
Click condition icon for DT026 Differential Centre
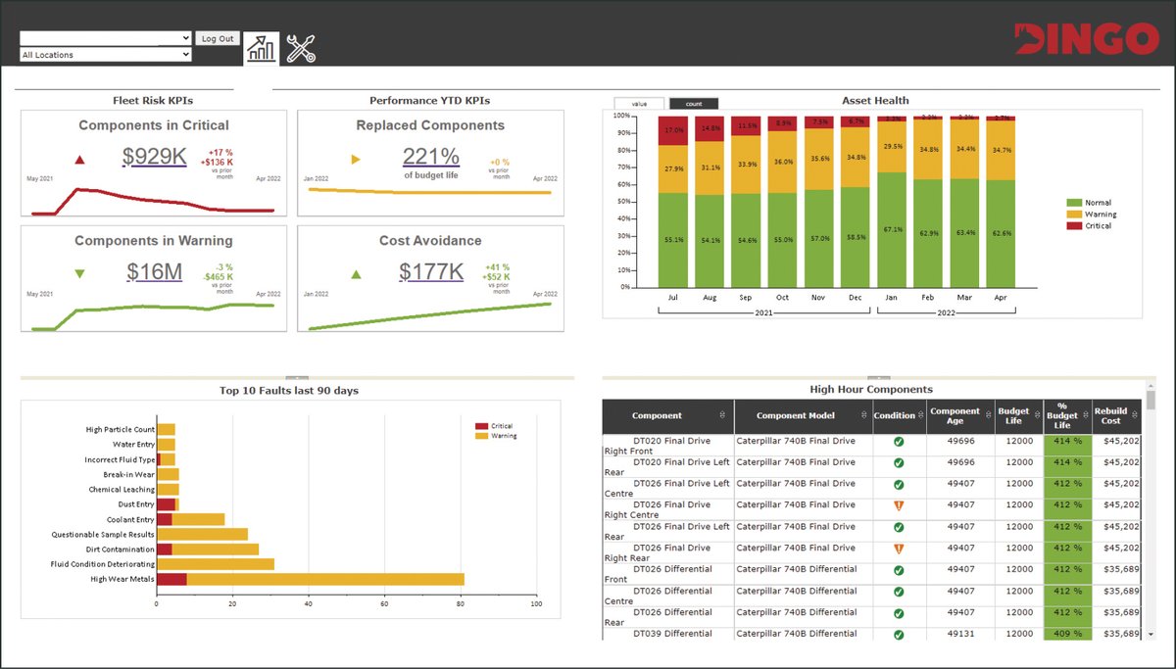coord(899,592)
